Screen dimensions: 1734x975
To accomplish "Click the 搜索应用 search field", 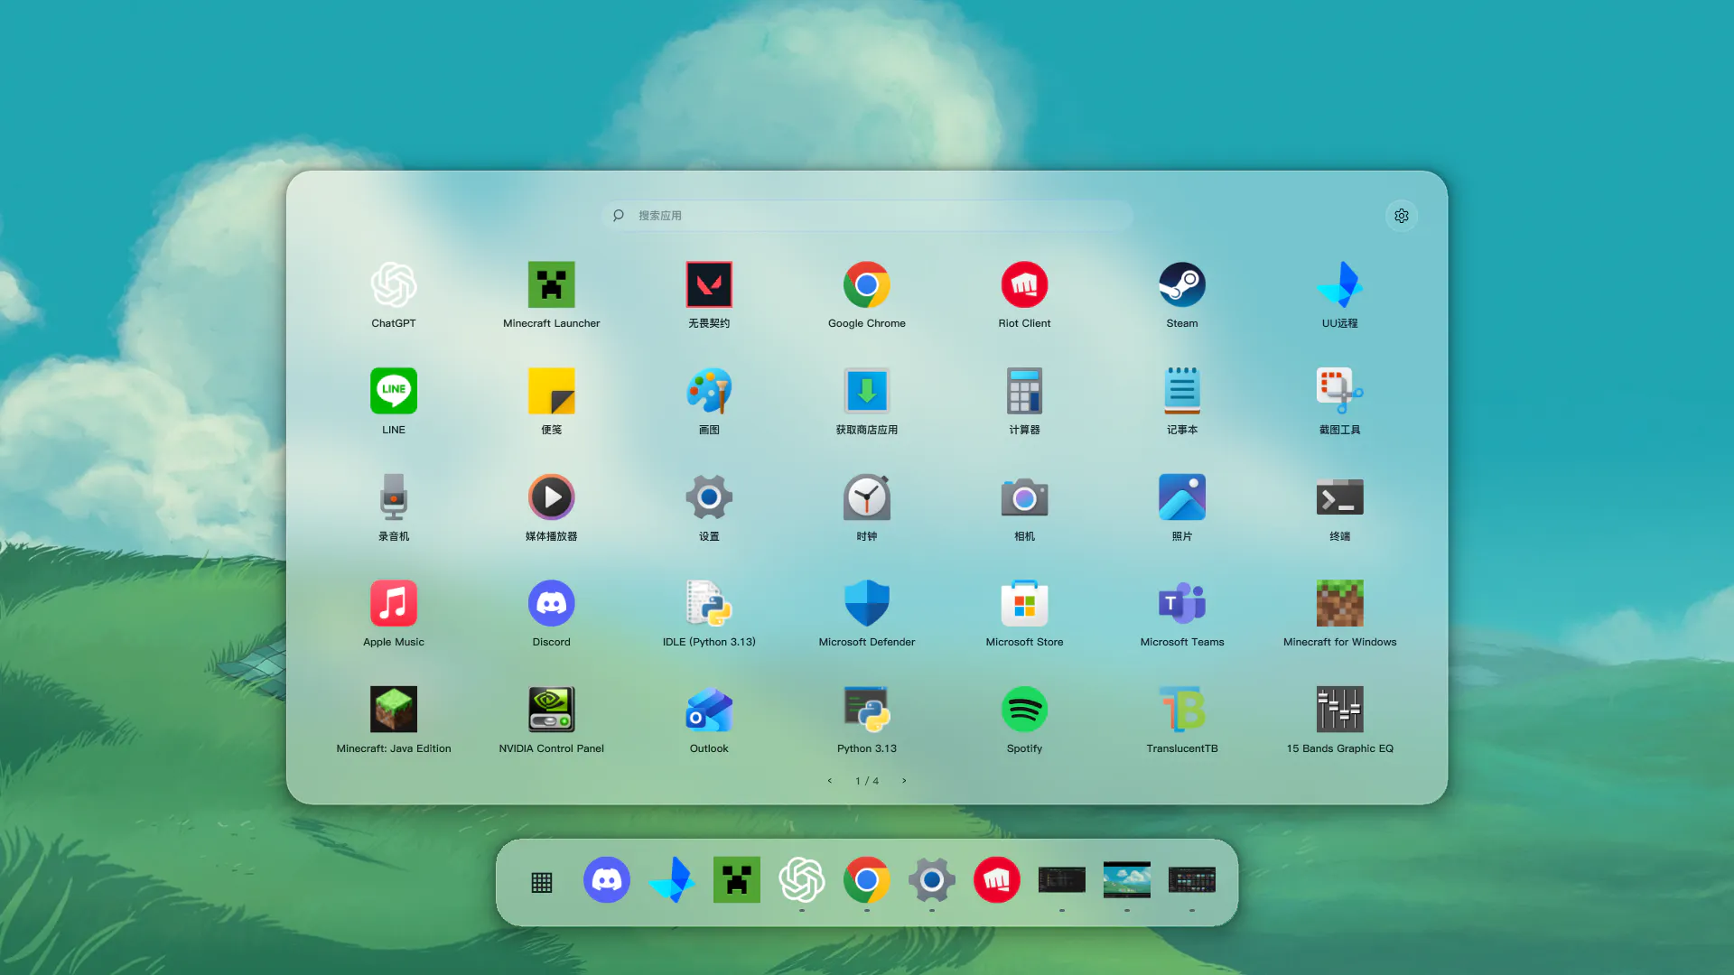I will tap(867, 216).
